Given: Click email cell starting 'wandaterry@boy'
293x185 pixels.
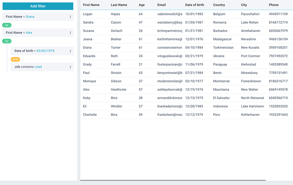Looking at the screenshot, I should click(170, 22).
